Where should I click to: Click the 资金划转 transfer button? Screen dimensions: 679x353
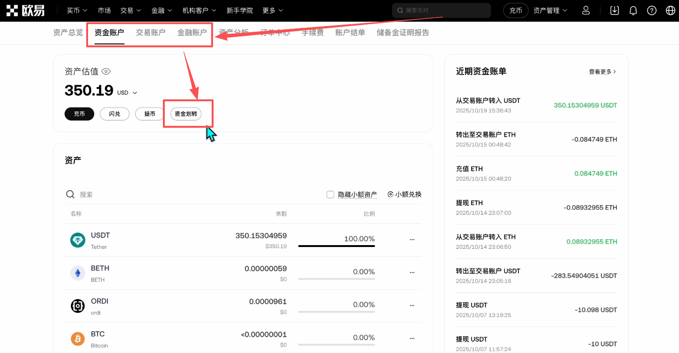pyautogui.click(x=186, y=114)
